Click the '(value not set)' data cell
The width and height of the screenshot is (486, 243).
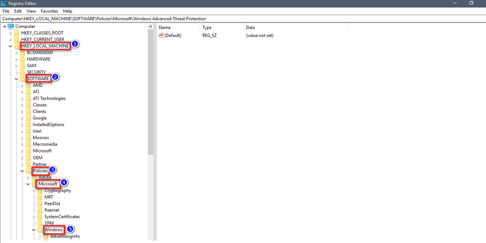(x=260, y=35)
